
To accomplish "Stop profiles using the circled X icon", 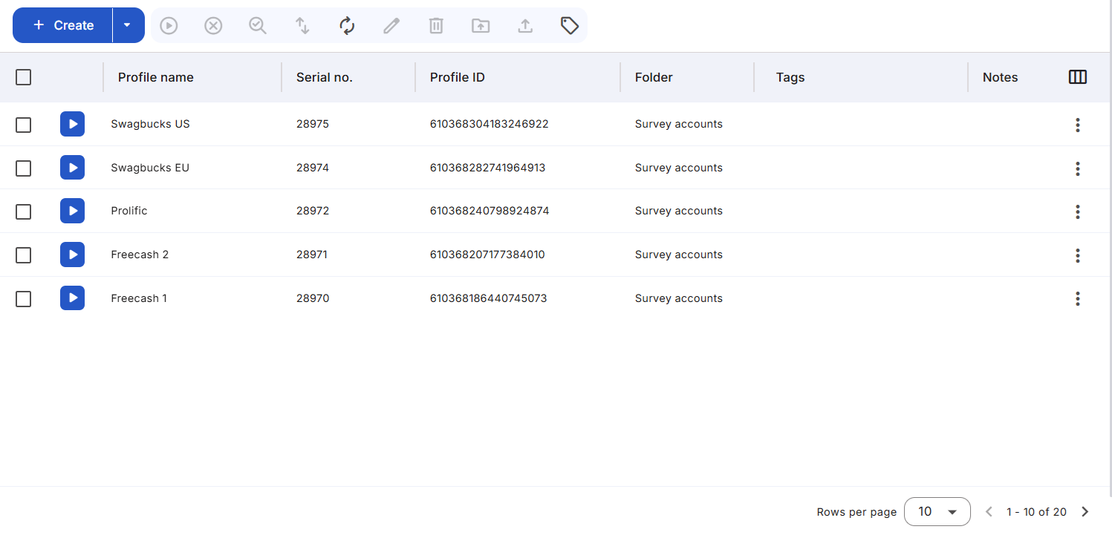I will (213, 25).
